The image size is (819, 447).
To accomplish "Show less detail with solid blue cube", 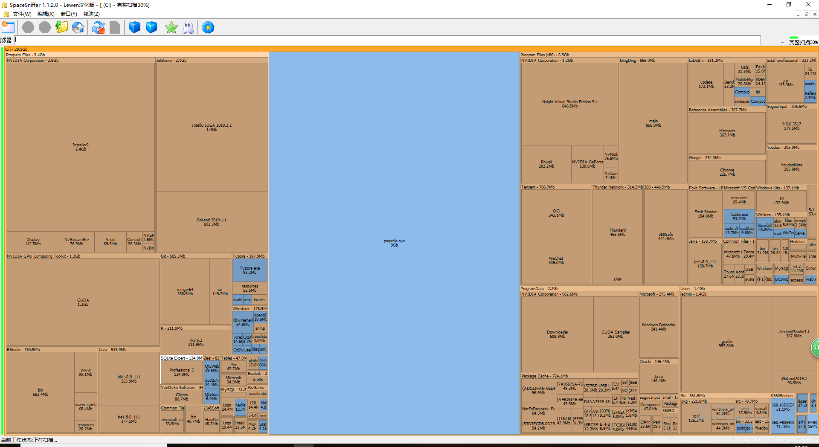I will click(135, 28).
